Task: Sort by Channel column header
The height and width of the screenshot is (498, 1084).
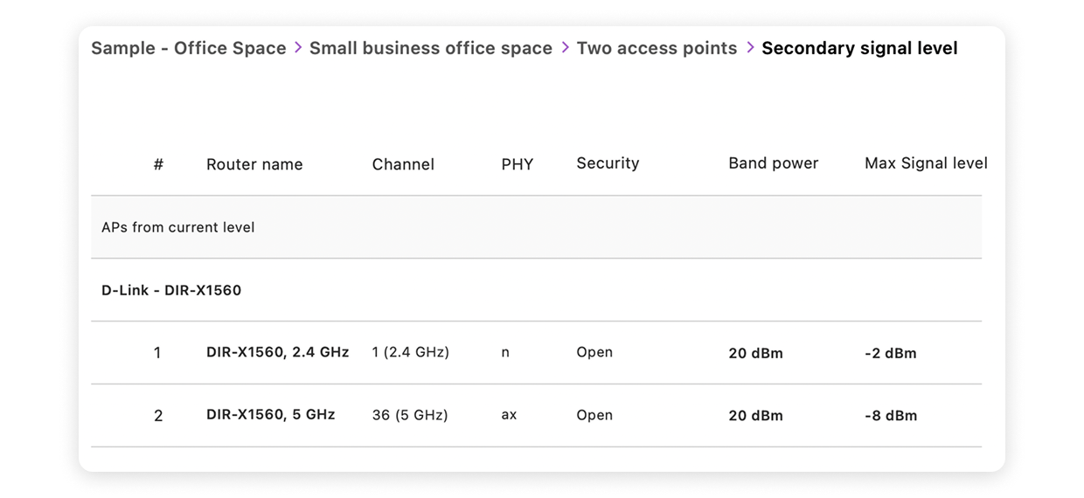Action: point(403,164)
